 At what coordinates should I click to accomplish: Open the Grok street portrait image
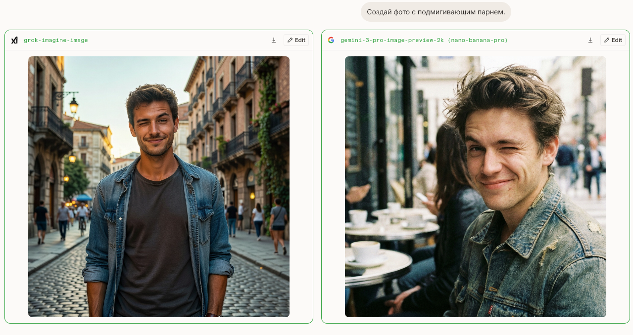(x=158, y=186)
